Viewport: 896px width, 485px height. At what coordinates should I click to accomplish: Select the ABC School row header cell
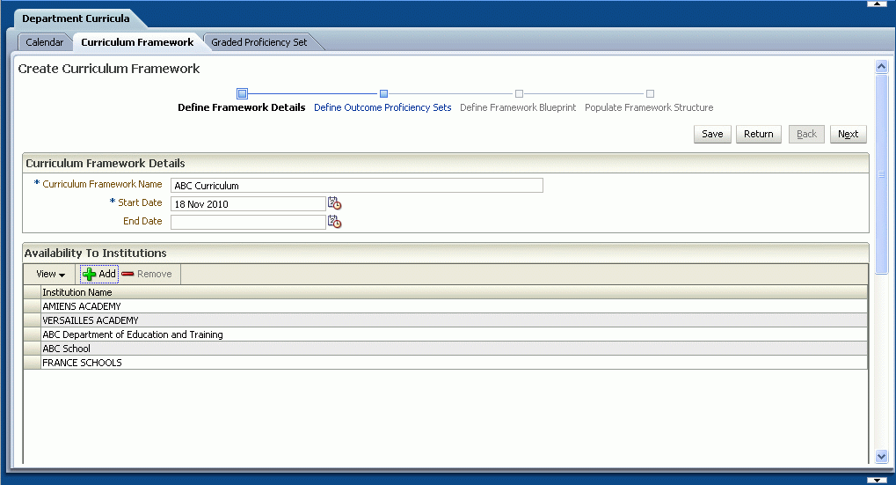click(32, 349)
